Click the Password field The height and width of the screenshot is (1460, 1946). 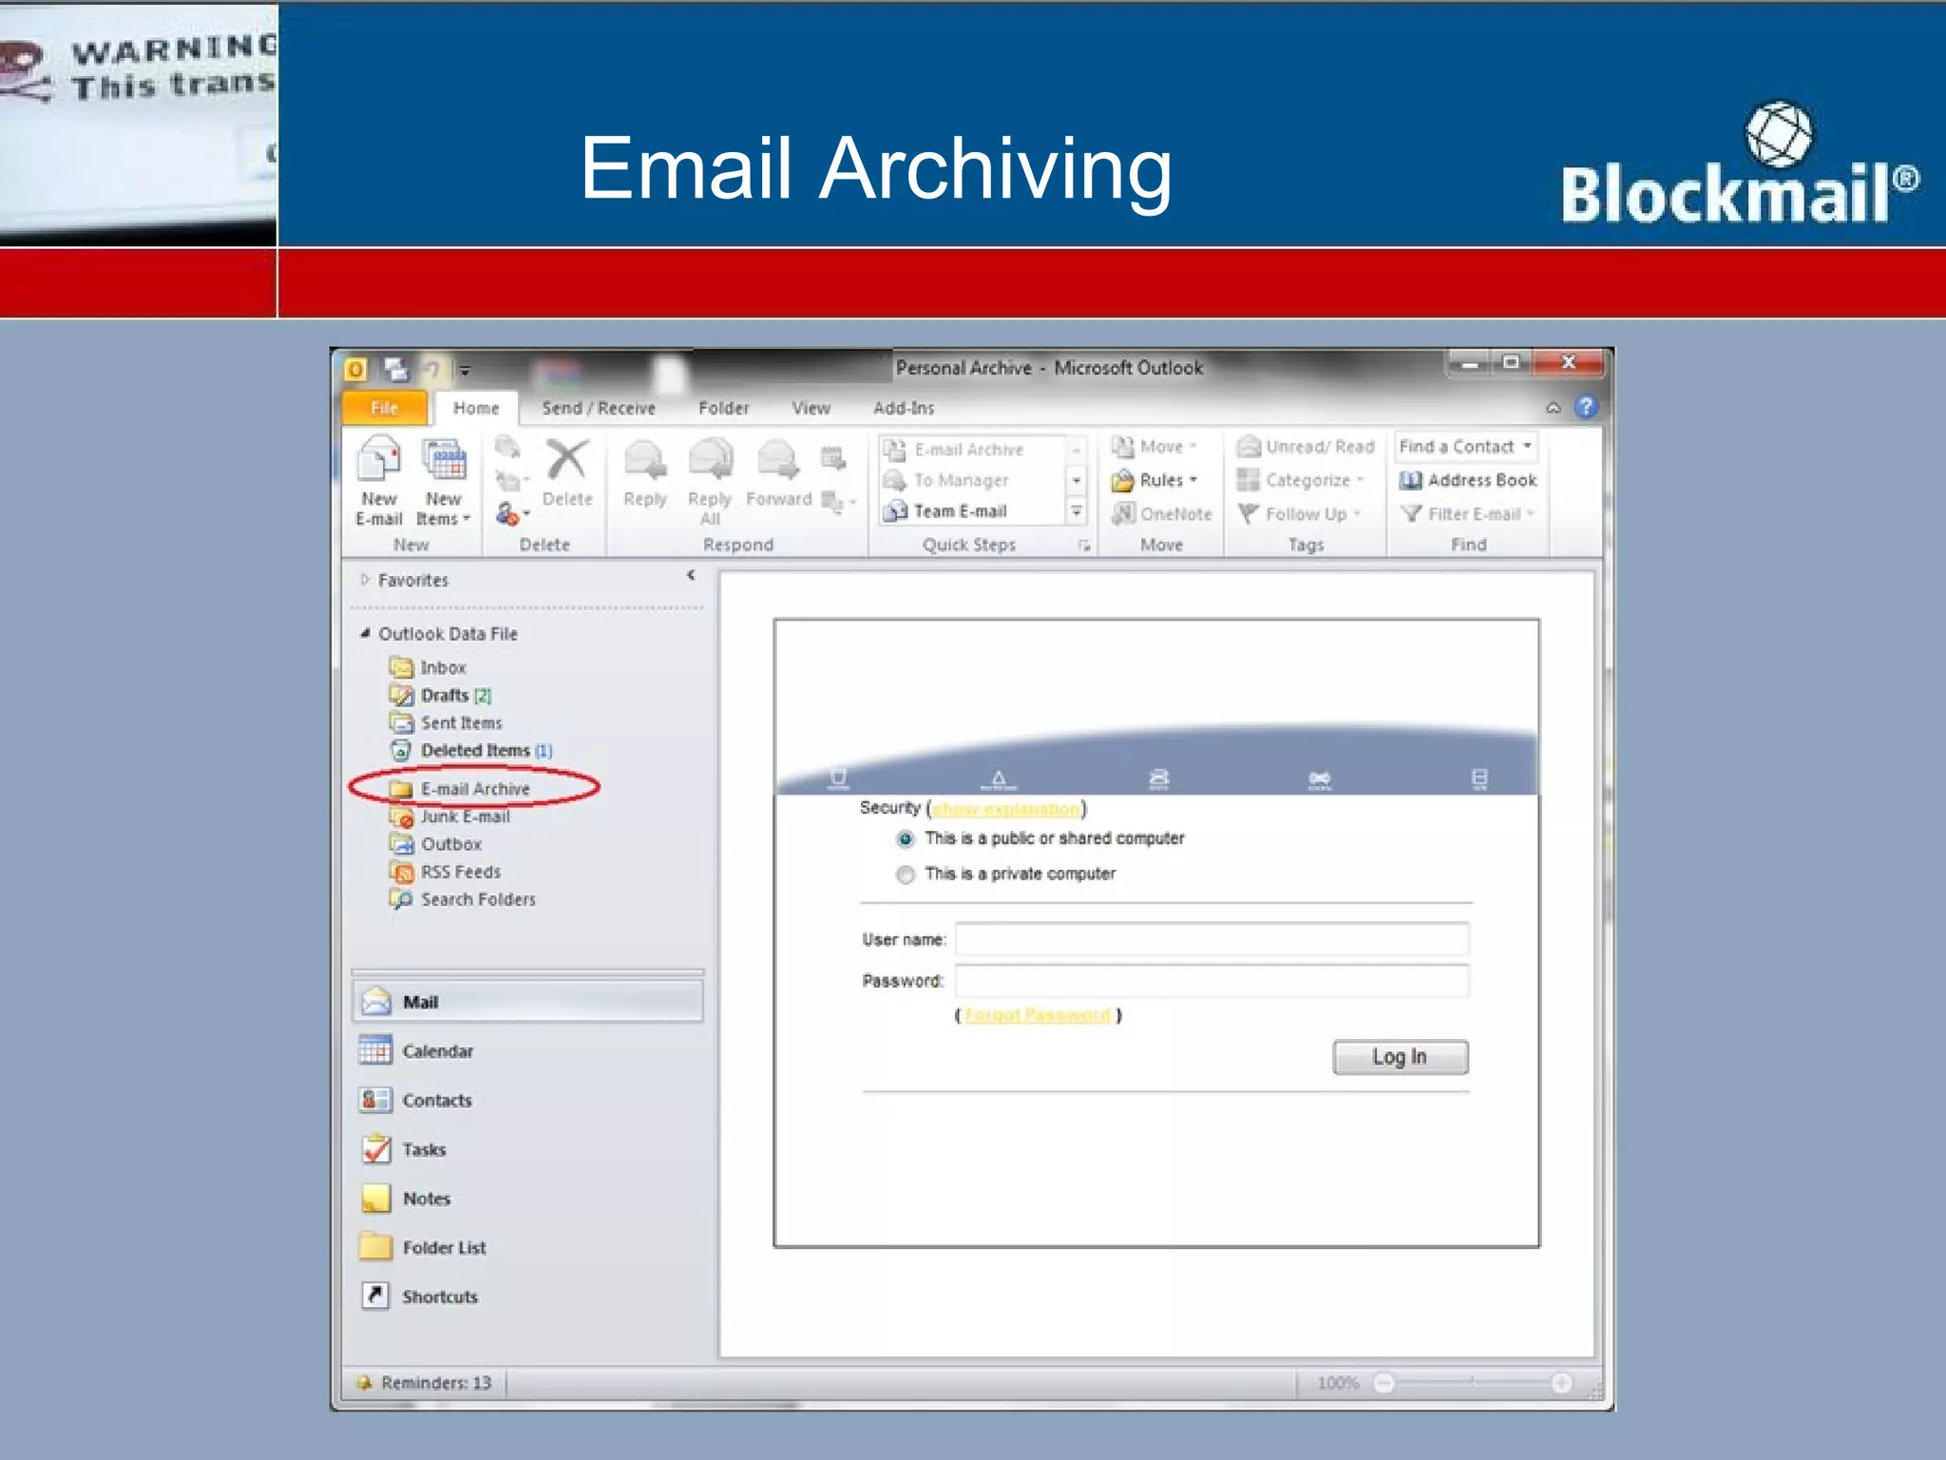point(1212,981)
